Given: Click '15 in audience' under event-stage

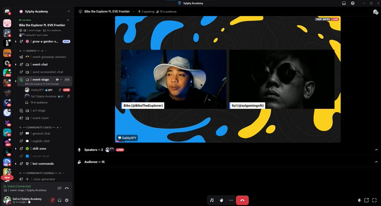Looking at the screenshot, I should pyautogui.click(x=39, y=103).
